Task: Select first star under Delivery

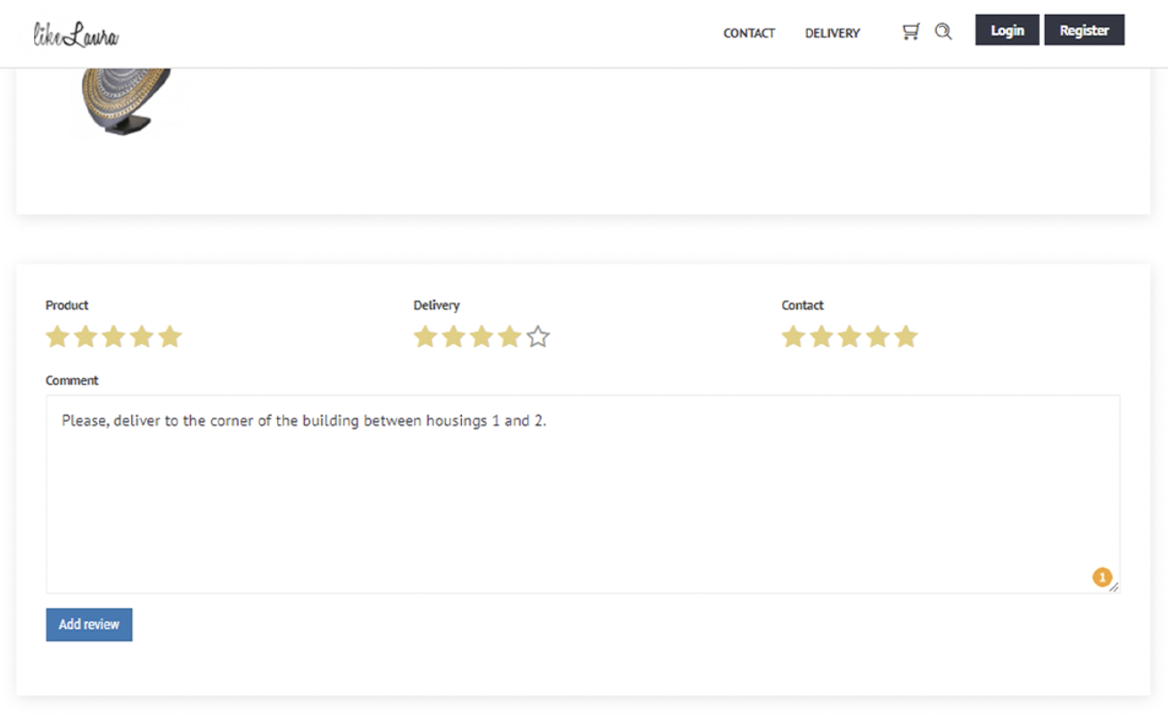Action: (x=425, y=336)
